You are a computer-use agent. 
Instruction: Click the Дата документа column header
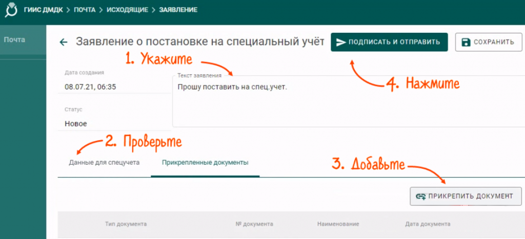click(x=427, y=224)
